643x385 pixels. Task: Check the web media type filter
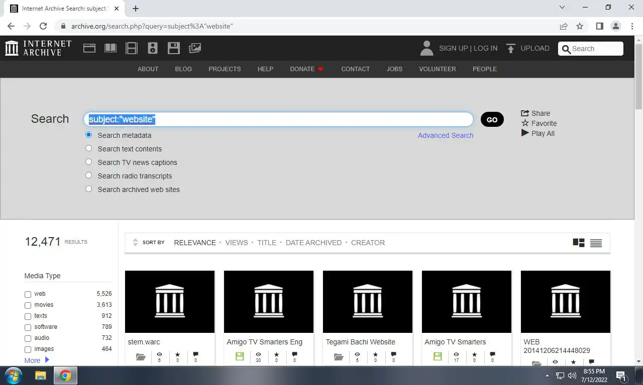click(x=28, y=294)
